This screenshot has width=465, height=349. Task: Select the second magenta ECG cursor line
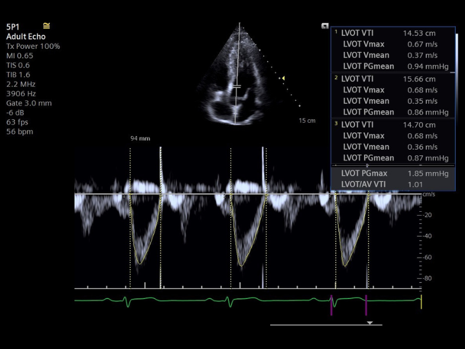coord(366,304)
